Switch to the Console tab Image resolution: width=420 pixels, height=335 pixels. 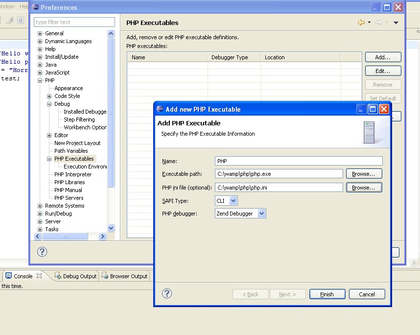[x=23, y=276]
